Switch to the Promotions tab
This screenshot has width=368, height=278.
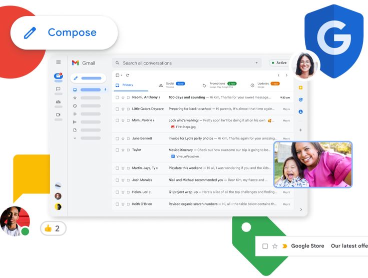pos(220,85)
